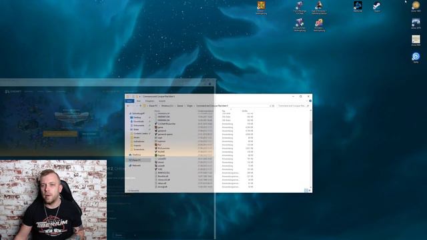This screenshot has width=427, height=240.
Task: Open the beige Anno shortcut above Uplay
Action: [416, 41]
